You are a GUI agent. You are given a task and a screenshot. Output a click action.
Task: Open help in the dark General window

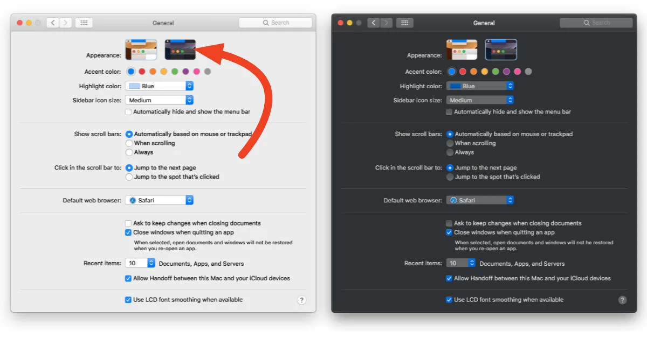[623, 300]
